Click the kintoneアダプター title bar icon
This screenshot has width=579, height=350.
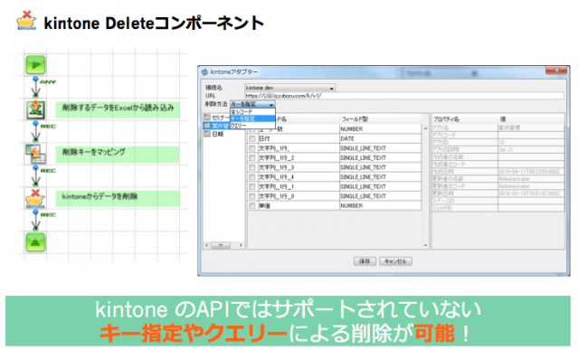[205, 72]
